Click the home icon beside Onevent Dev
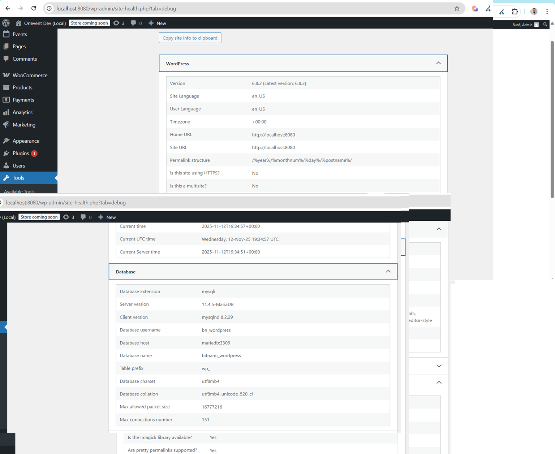 pyautogui.click(x=18, y=23)
